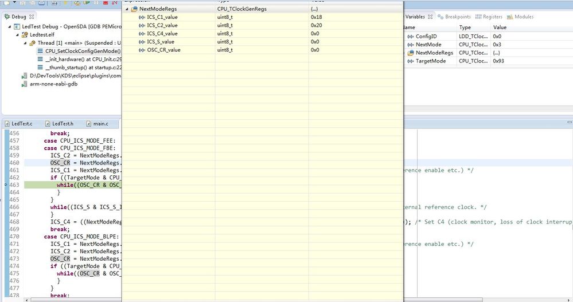The image size is (573, 302).
Task: Click the 0x3 value of NextMode
Action: point(497,45)
